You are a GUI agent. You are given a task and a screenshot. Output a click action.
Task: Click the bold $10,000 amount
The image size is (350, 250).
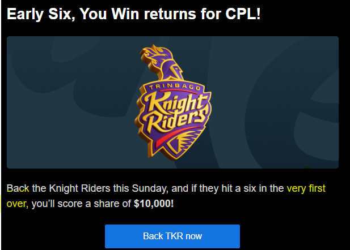pyautogui.click(x=154, y=203)
